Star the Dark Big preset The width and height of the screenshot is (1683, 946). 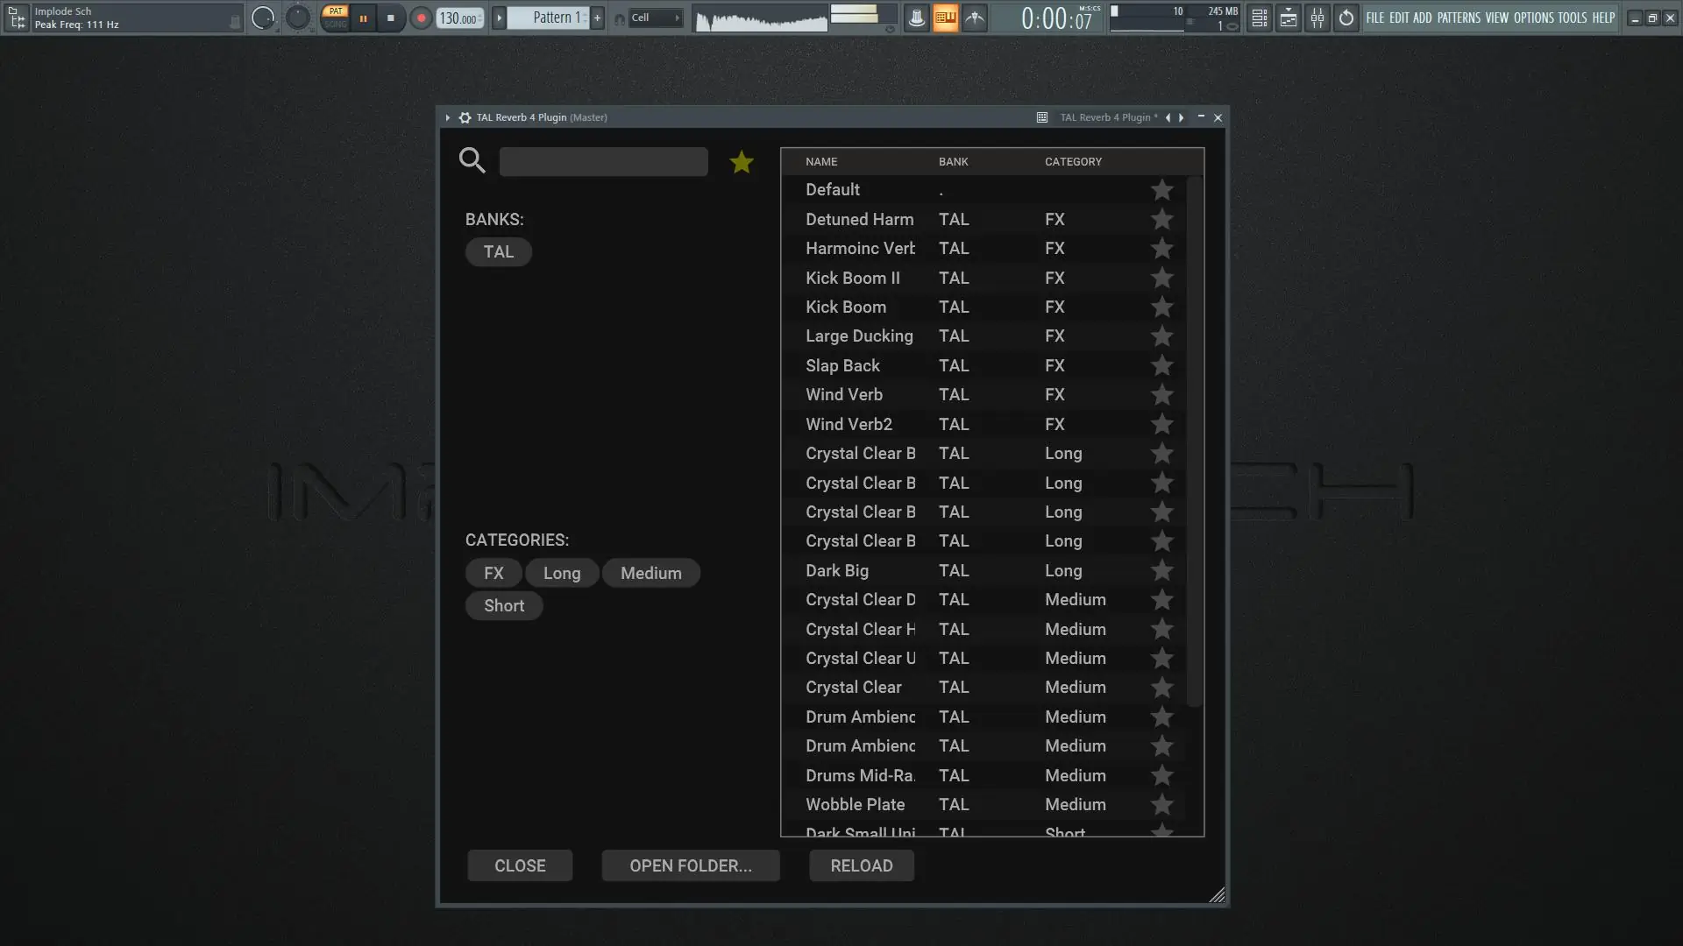tap(1161, 571)
